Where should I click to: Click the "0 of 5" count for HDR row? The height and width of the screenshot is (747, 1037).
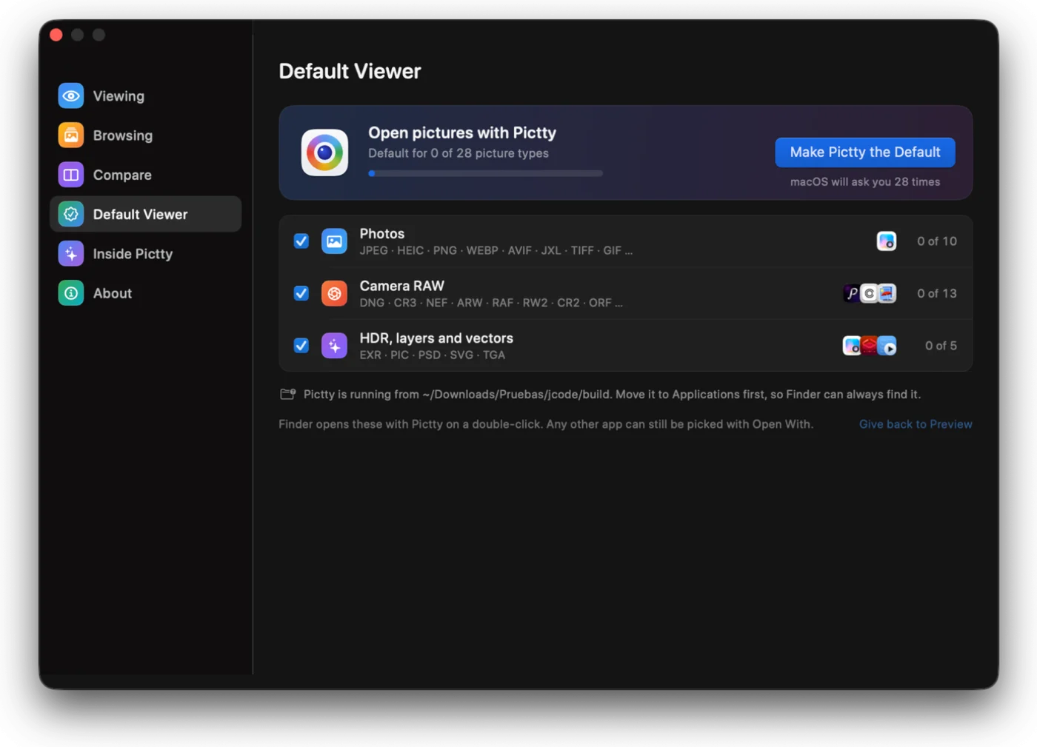[941, 346]
